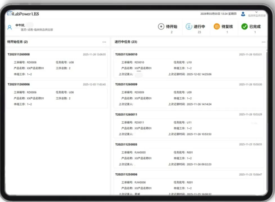Expand the account chevron above 临床样品供应部
Screen dimensions: 275x202
(256, 12)
